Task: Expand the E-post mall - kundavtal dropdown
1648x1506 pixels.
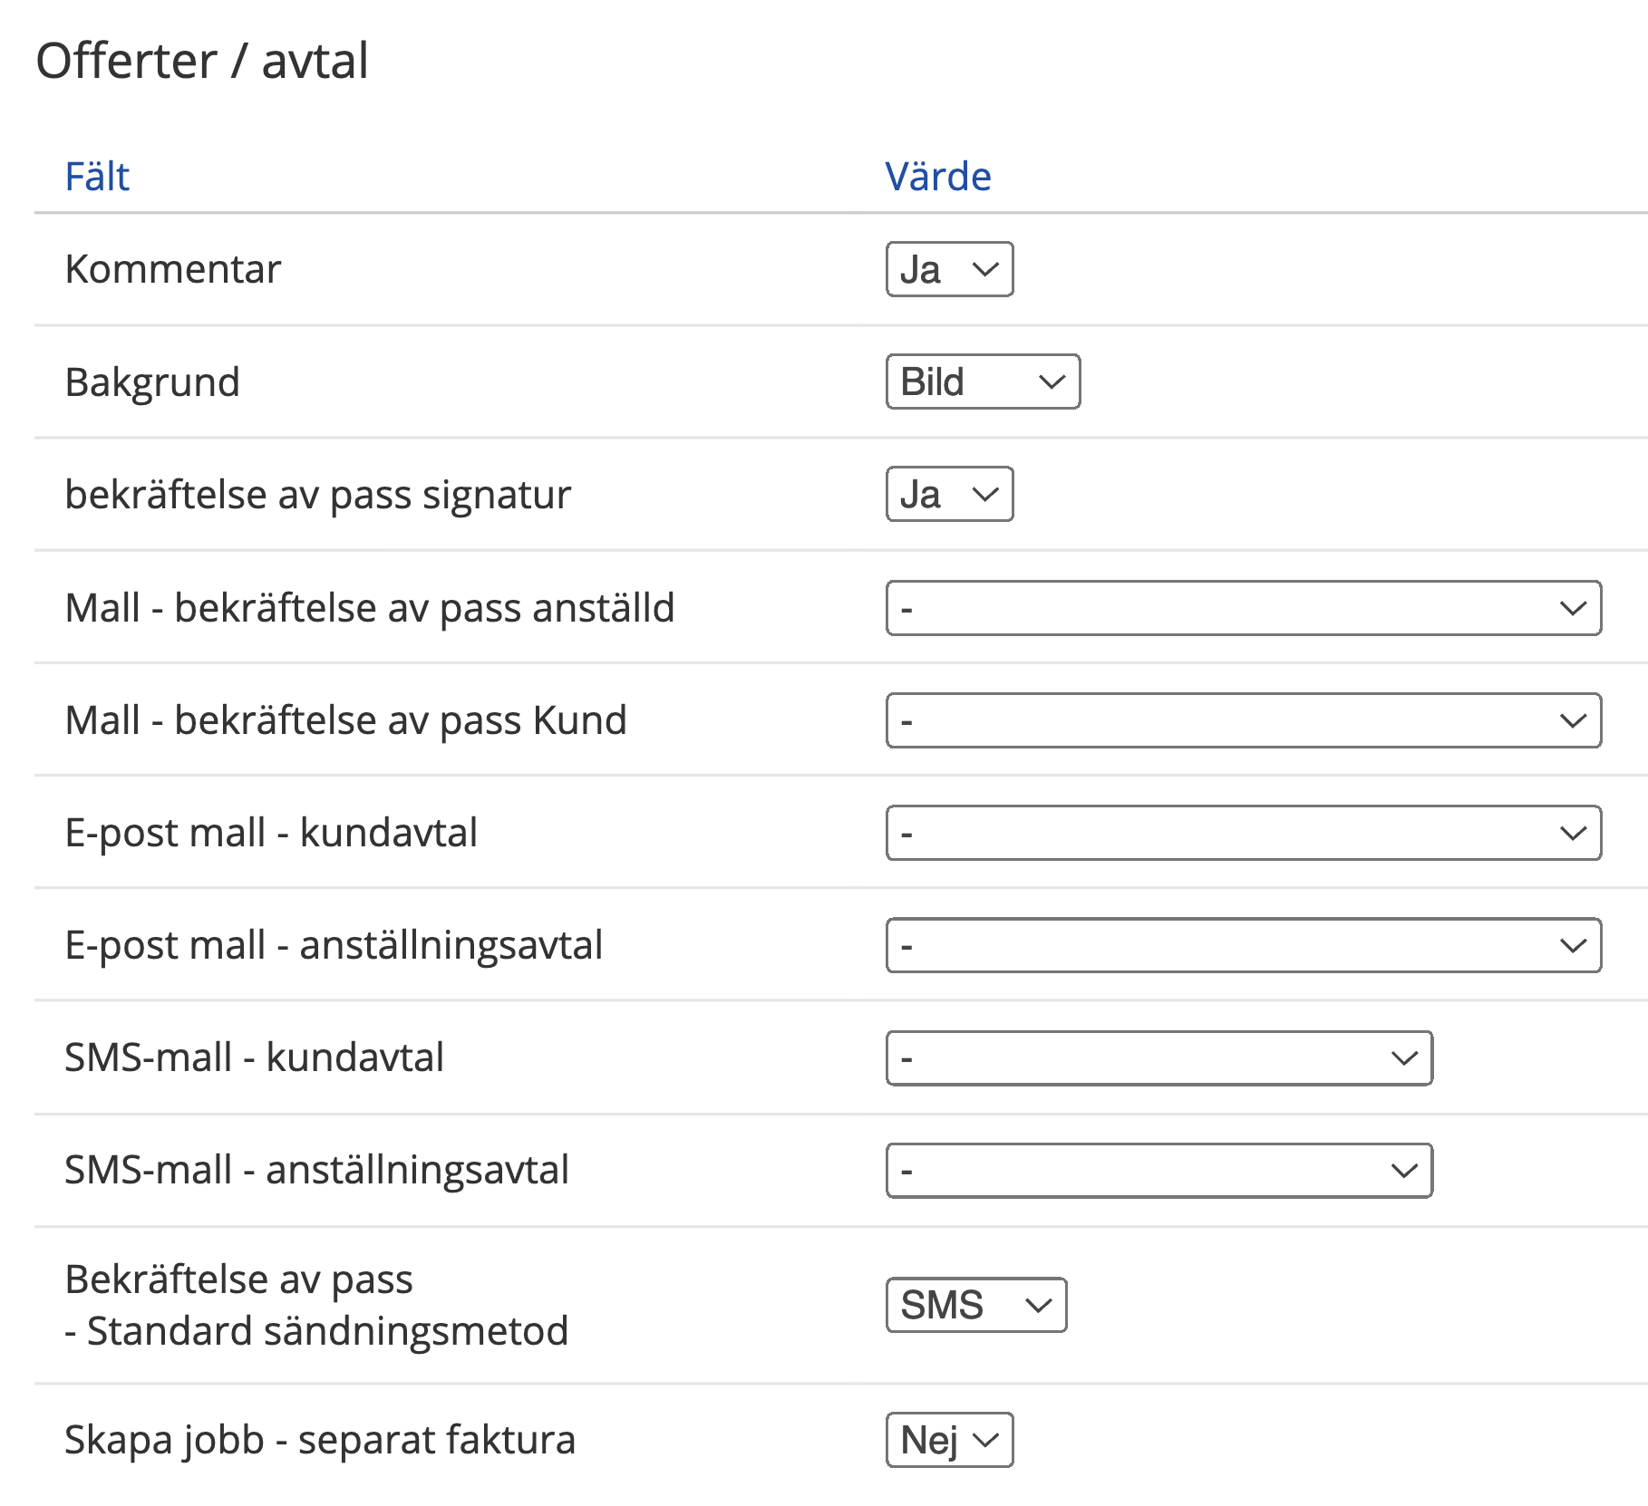Action: pos(1243,833)
